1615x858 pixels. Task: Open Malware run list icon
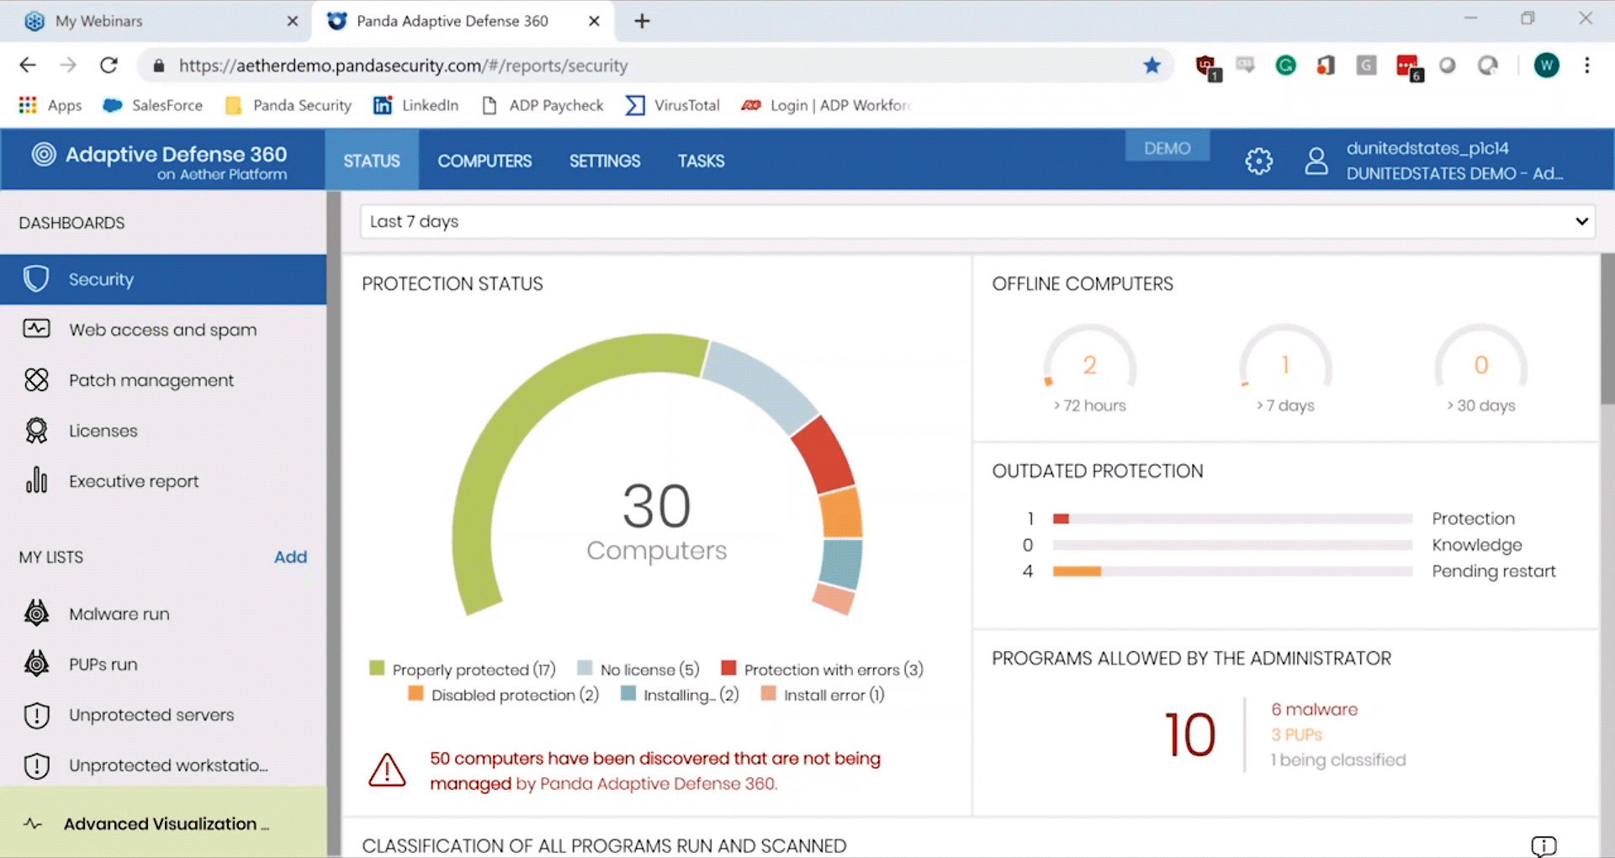pyautogui.click(x=36, y=613)
